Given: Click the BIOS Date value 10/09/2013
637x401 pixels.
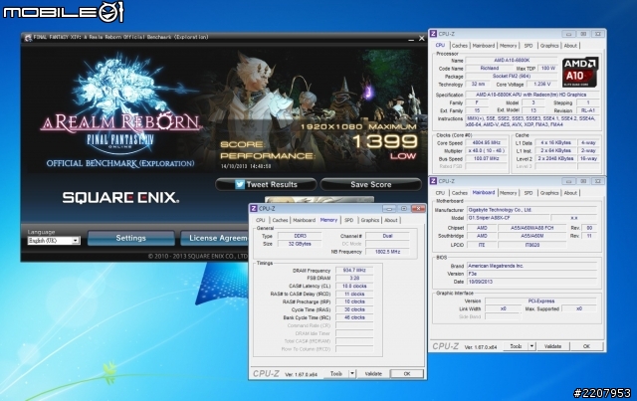Looking at the screenshot, I should (531, 282).
